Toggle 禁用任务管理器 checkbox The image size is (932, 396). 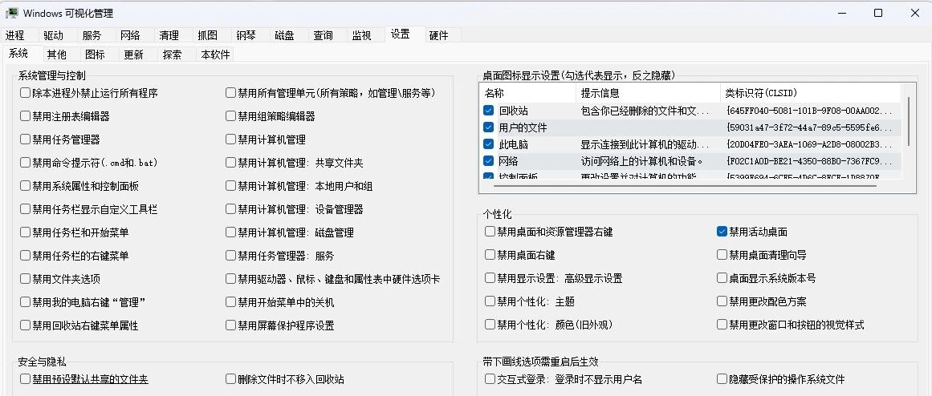point(25,139)
